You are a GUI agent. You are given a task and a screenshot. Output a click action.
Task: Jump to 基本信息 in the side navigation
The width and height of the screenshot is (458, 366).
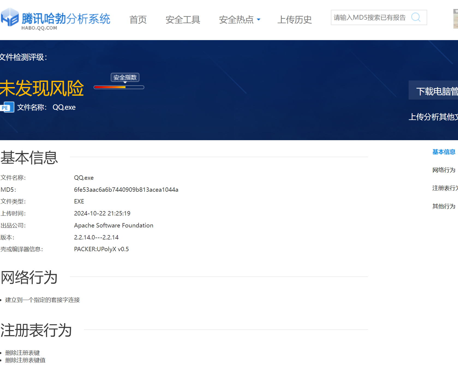coord(444,152)
